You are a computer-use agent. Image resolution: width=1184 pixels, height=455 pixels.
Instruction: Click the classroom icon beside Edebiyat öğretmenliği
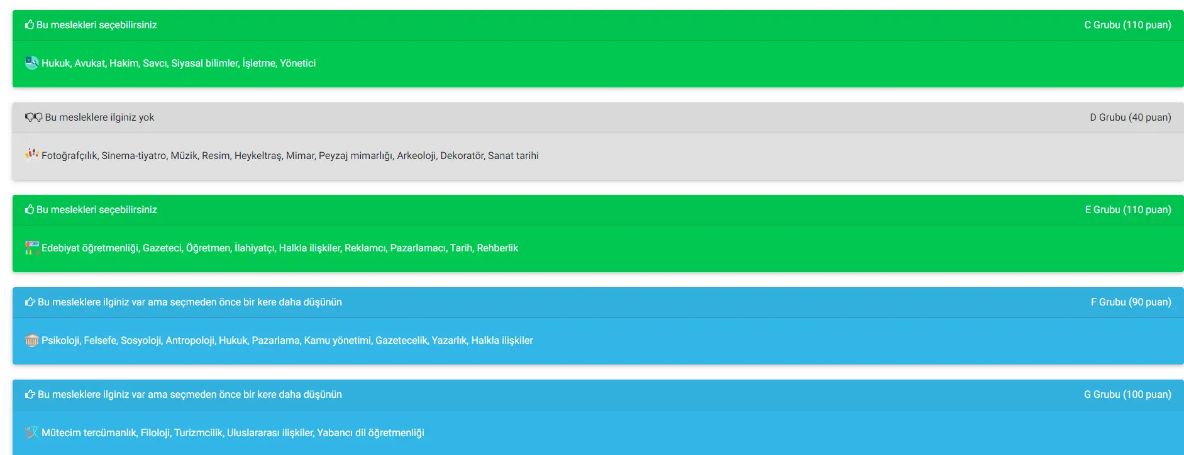32,248
